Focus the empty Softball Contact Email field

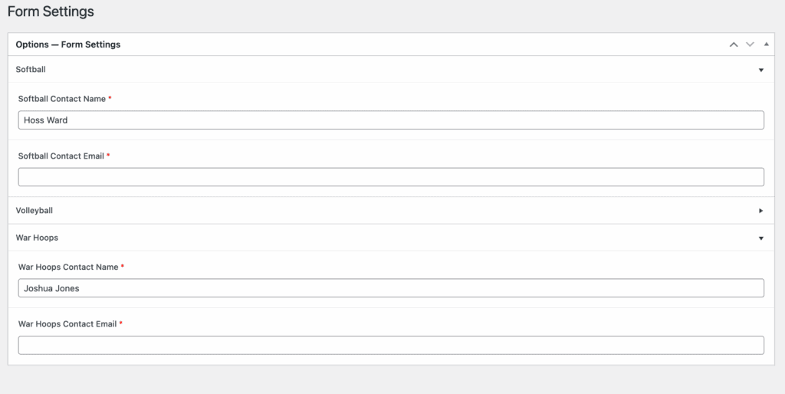(x=391, y=177)
